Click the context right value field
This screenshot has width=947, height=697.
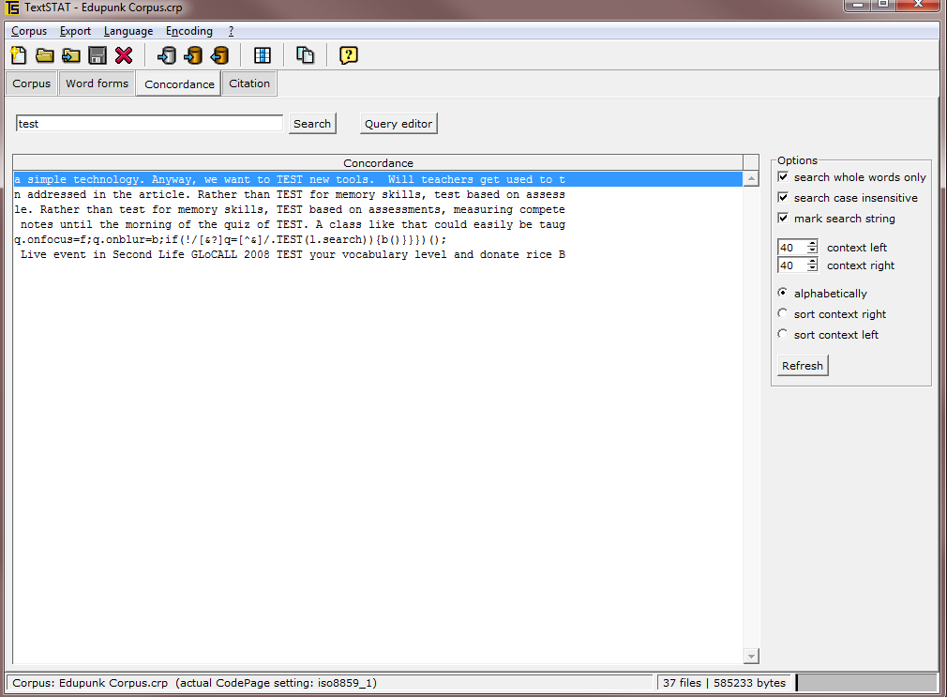[x=792, y=265]
